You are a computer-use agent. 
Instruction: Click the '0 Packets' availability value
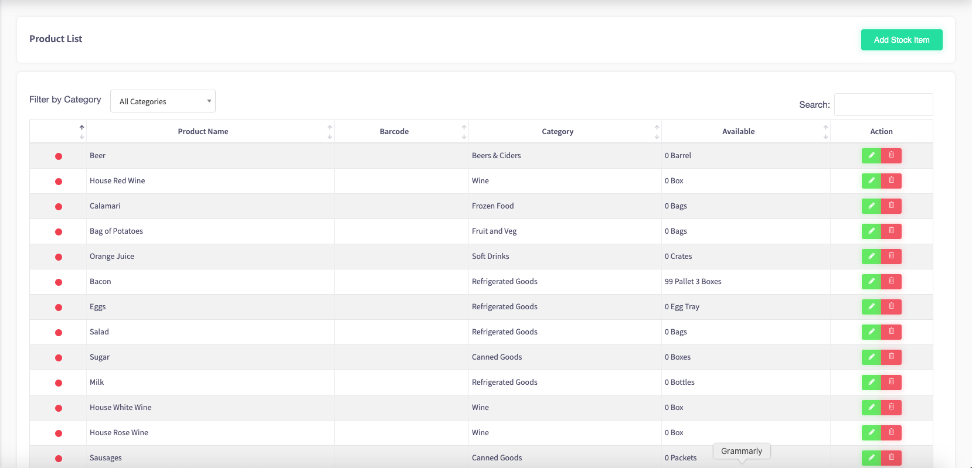[681, 457]
